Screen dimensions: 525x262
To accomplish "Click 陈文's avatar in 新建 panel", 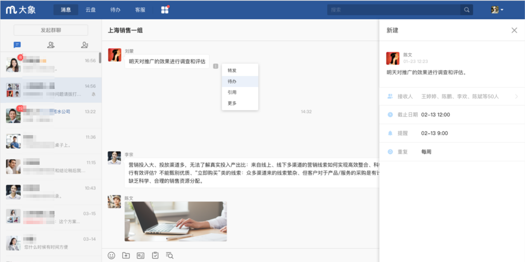I will point(393,58).
